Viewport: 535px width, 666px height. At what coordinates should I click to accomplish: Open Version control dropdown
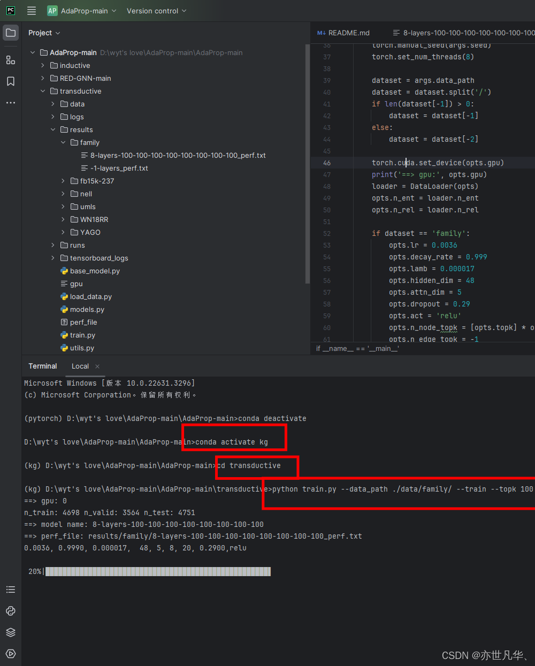(x=157, y=11)
